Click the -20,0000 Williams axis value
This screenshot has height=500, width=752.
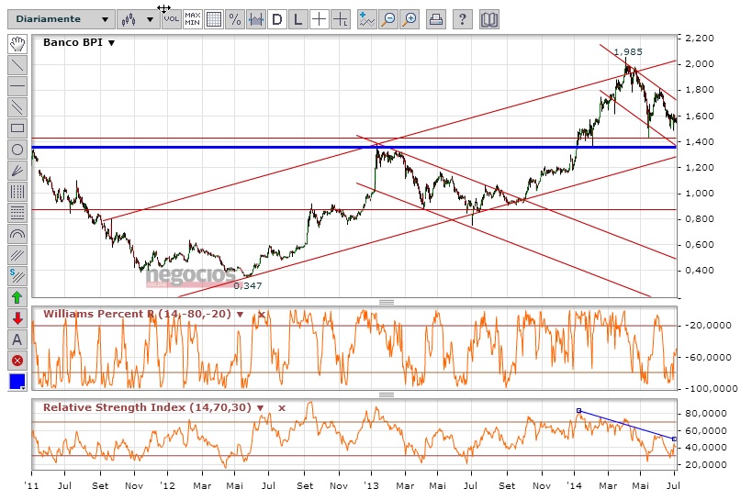pos(708,326)
